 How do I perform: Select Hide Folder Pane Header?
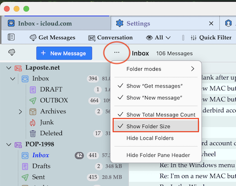coord(156,155)
